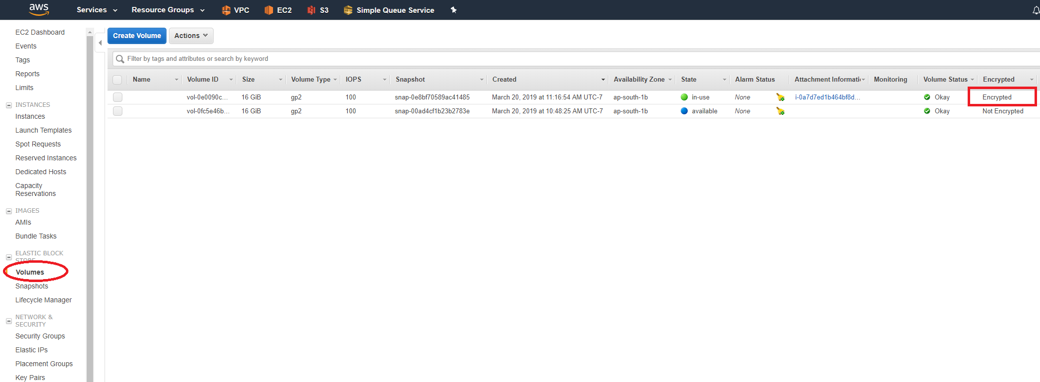Open Lifecycle Manager page

(x=44, y=300)
